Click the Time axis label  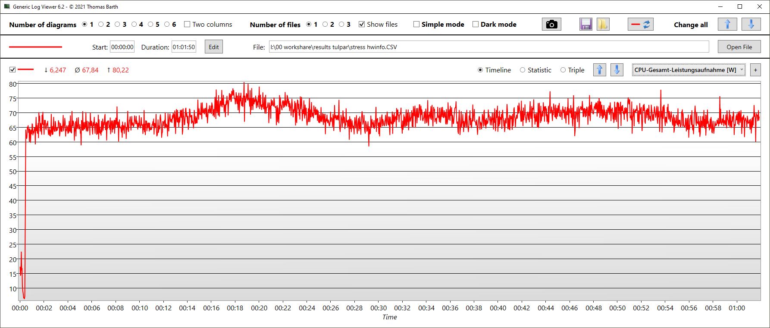point(390,317)
